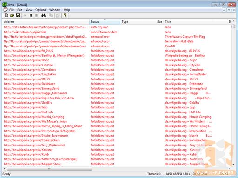238x178 pixels.
Task: Select the https://wiki.debian.org/prismS4 address
Action: (x=25, y=32)
